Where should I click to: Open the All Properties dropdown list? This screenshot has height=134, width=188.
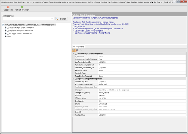tap(52, 19)
